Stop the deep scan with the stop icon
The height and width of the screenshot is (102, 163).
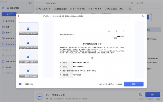coord(47,99)
